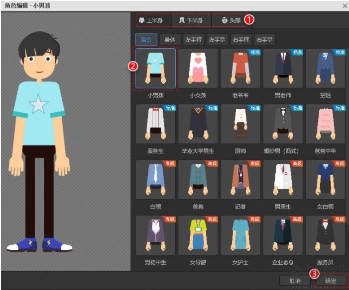Select the 女导游 tour guide outfit
Screen dimensions: 349x290
[x=198, y=234]
